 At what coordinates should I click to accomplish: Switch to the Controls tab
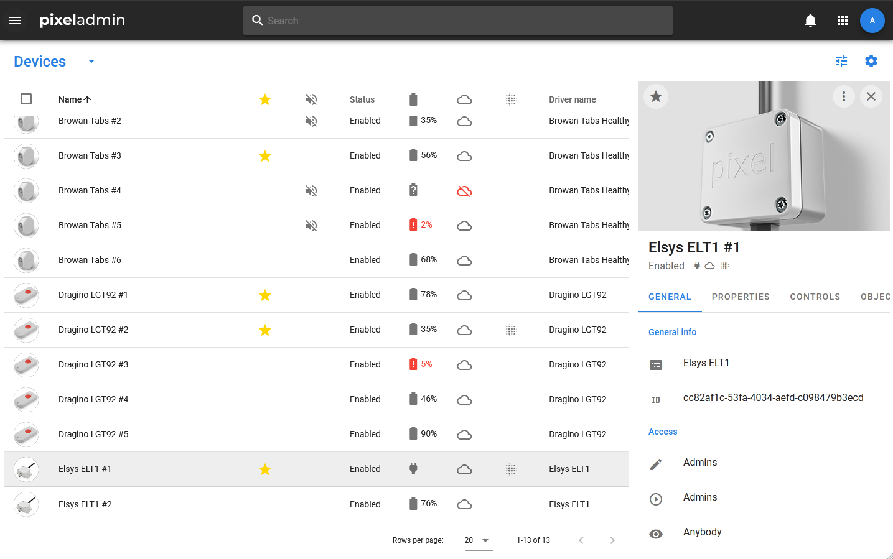tap(815, 297)
